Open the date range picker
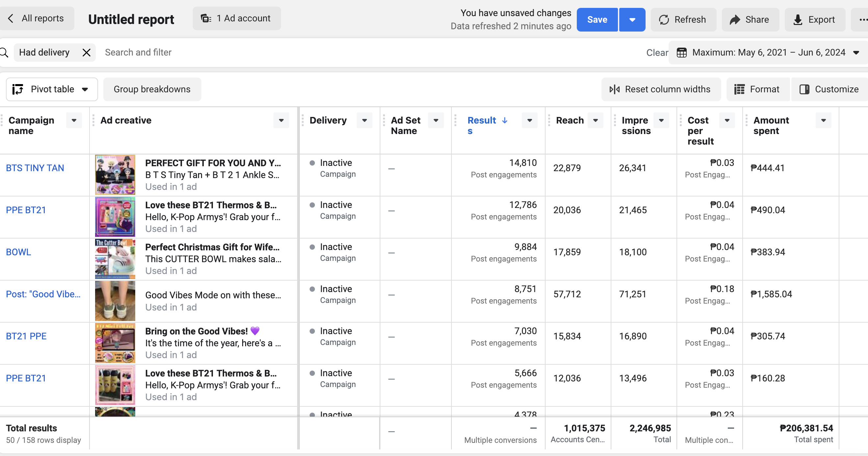The image size is (868, 456). (x=768, y=53)
